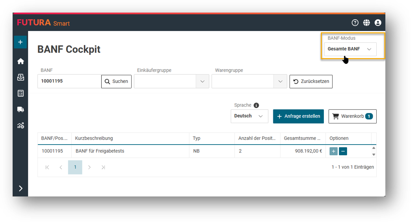Click table scrollbar up arrow
The width and height of the screenshot is (411, 222).
(374, 148)
